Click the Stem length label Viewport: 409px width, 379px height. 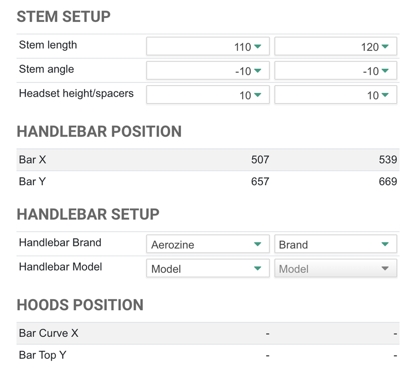(x=48, y=45)
